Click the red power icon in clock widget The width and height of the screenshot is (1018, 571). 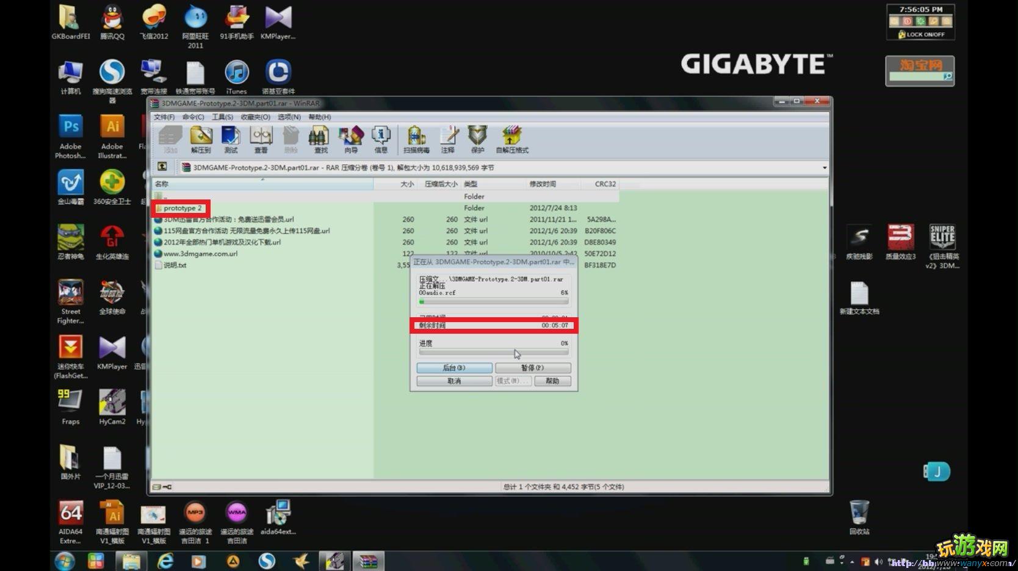pos(907,21)
